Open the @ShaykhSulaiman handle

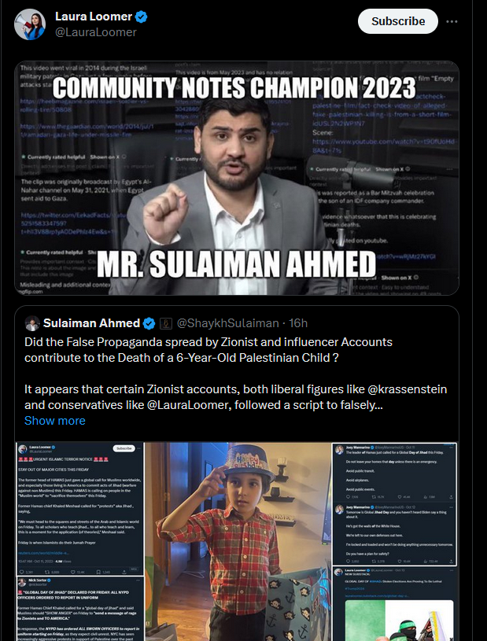tap(227, 323)
